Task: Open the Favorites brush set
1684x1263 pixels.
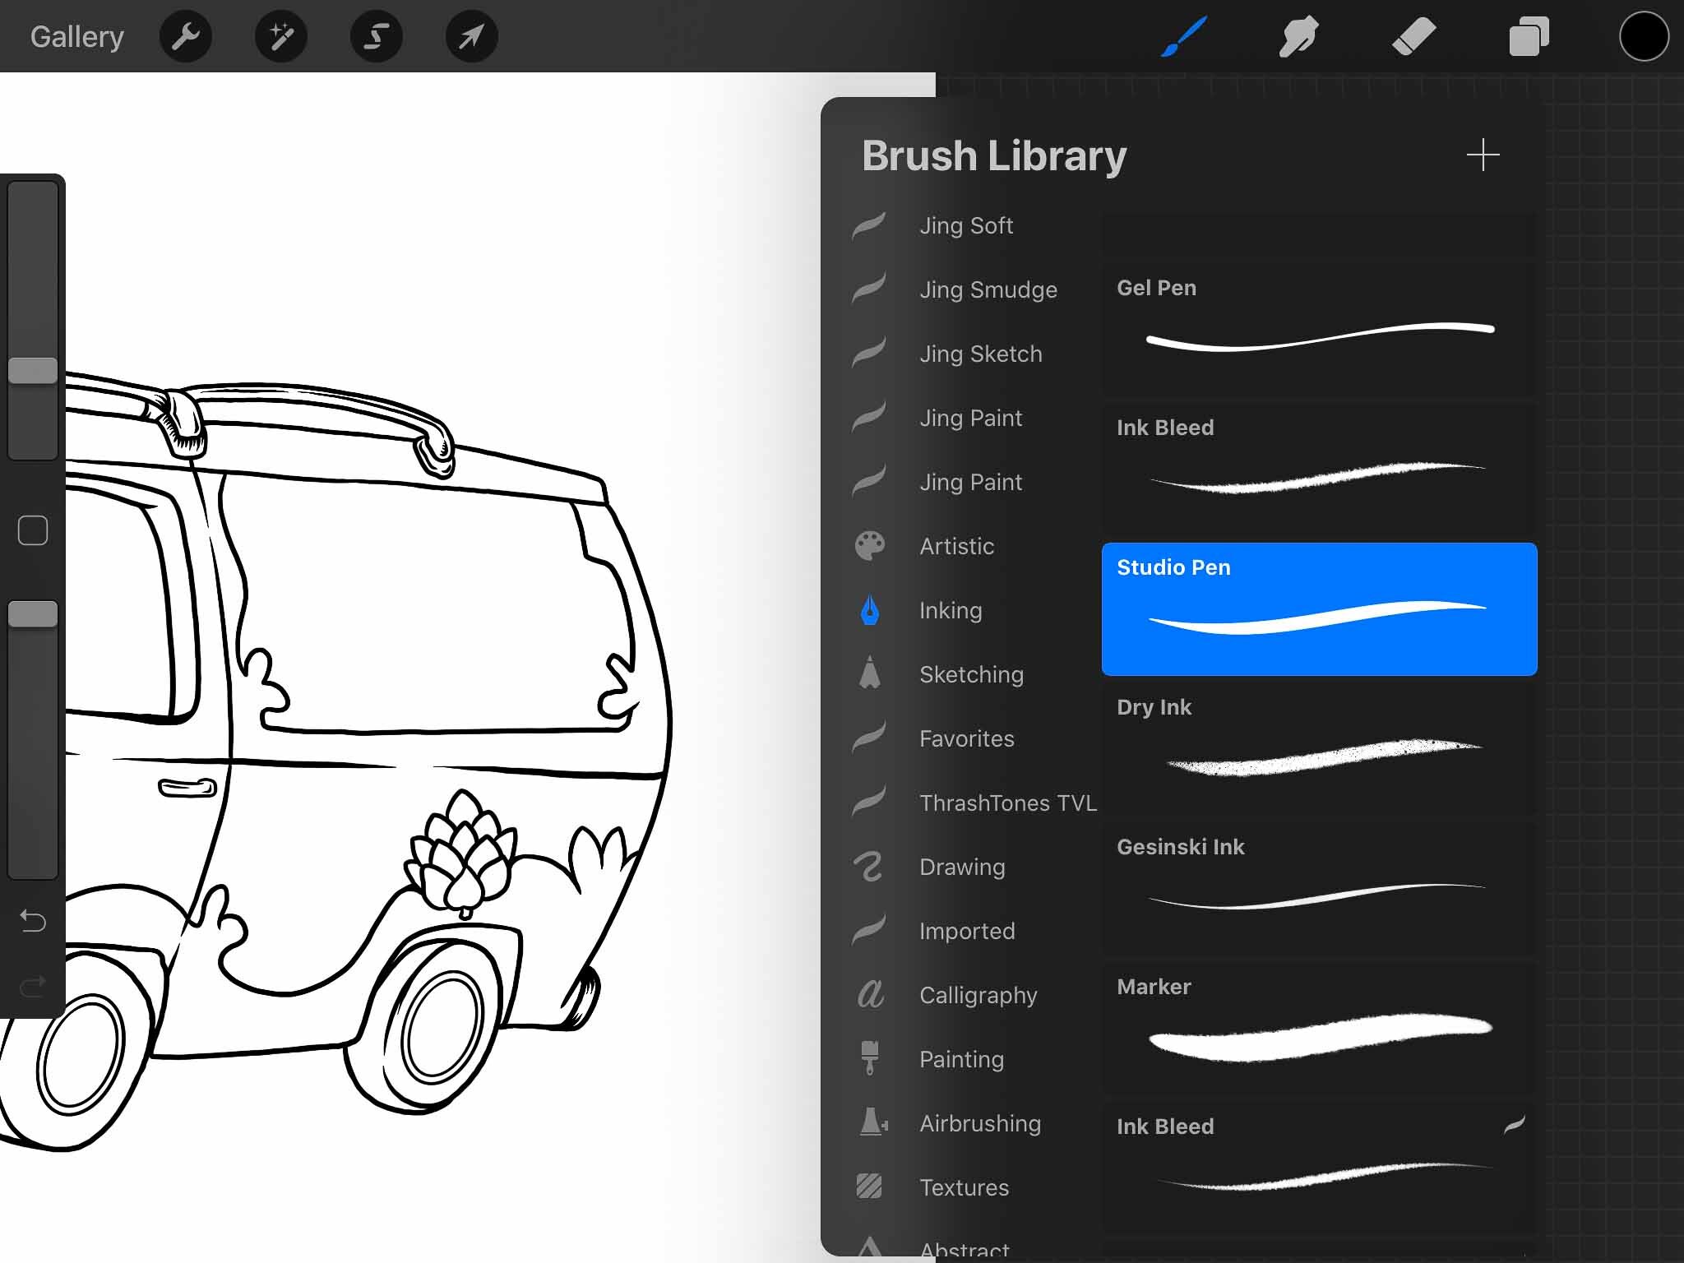Action: pyautogui.click(x=967, y=738)
